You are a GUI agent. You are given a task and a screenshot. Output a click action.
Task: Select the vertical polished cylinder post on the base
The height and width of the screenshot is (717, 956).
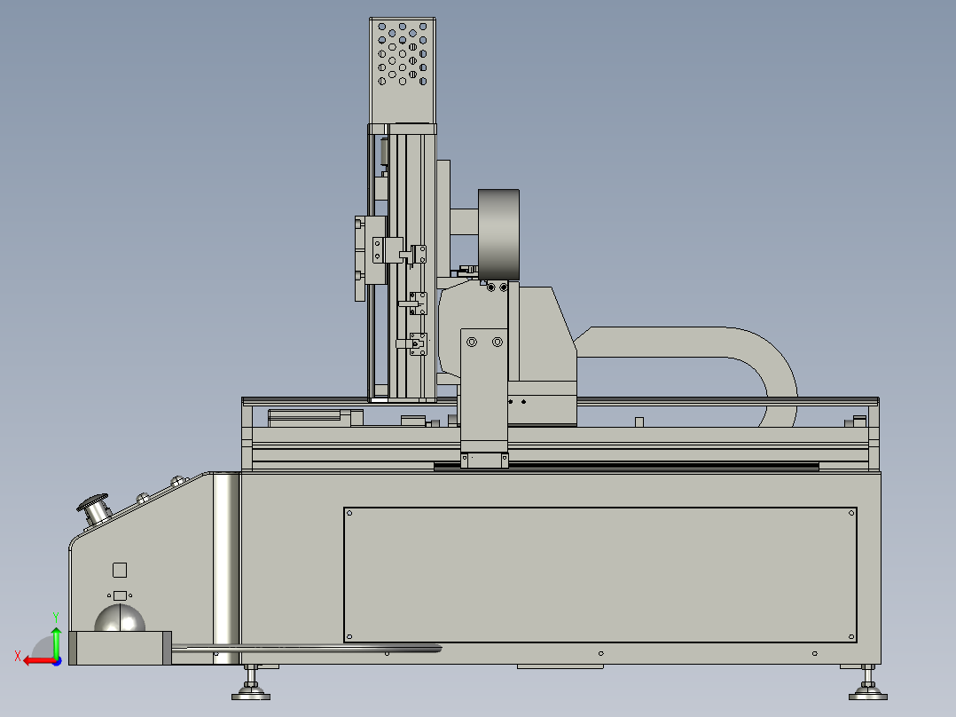click(x=225, y=568)
